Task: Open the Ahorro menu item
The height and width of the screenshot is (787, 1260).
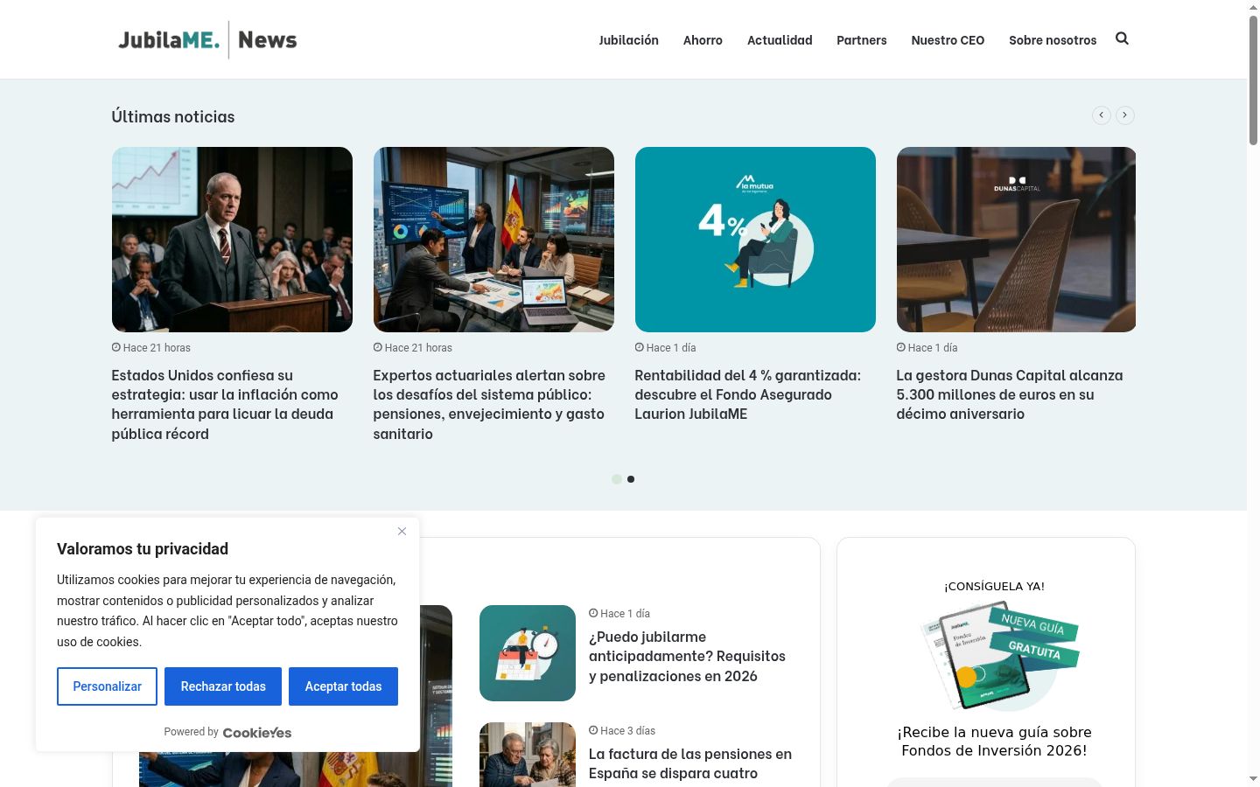Action: [x=703, y=40]
